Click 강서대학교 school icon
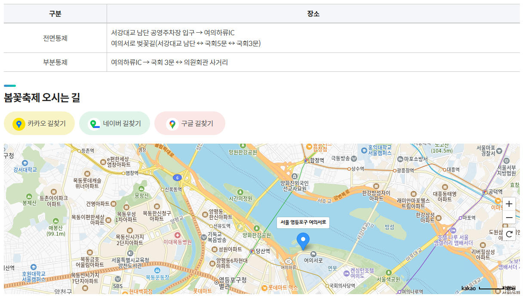This screenshot has width=525, height=301. pyautogui.click(x=25, y=163)
